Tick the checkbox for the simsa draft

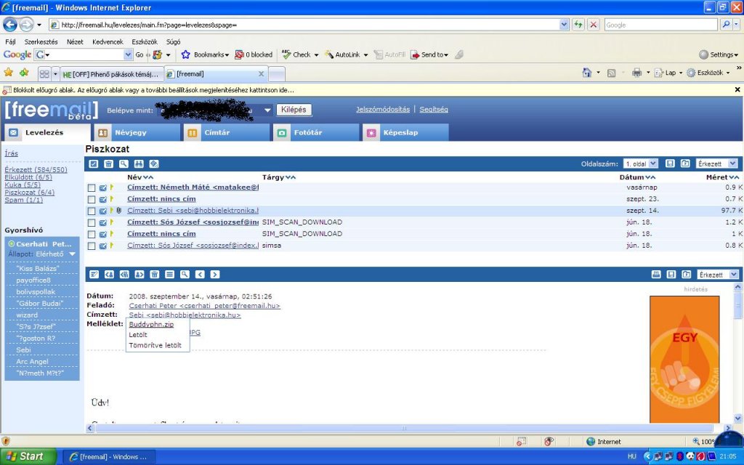pyautogui.click(x=92, y=246)
